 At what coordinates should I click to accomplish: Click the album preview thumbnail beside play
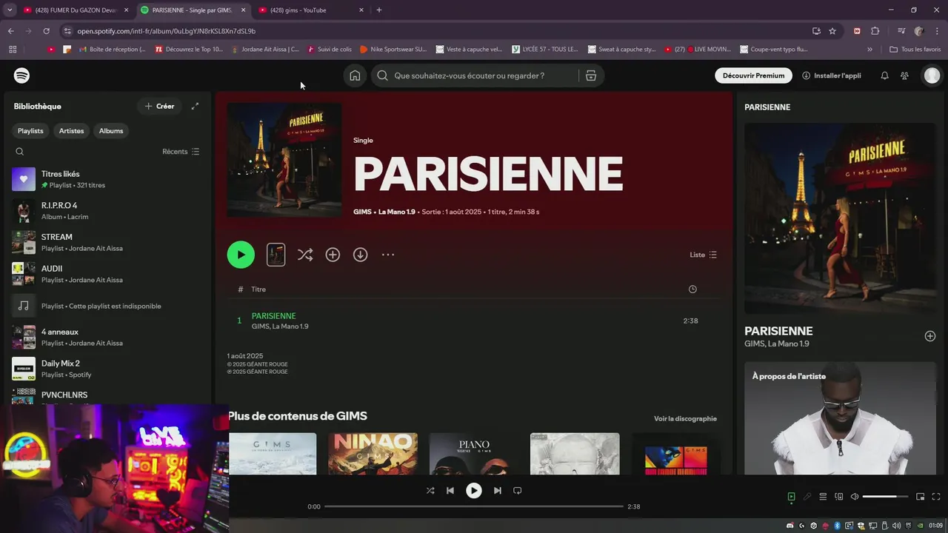pos(276,255)
